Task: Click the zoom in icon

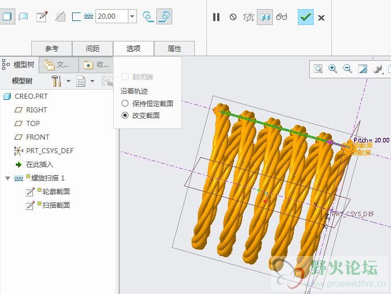Action: [333, 69]
